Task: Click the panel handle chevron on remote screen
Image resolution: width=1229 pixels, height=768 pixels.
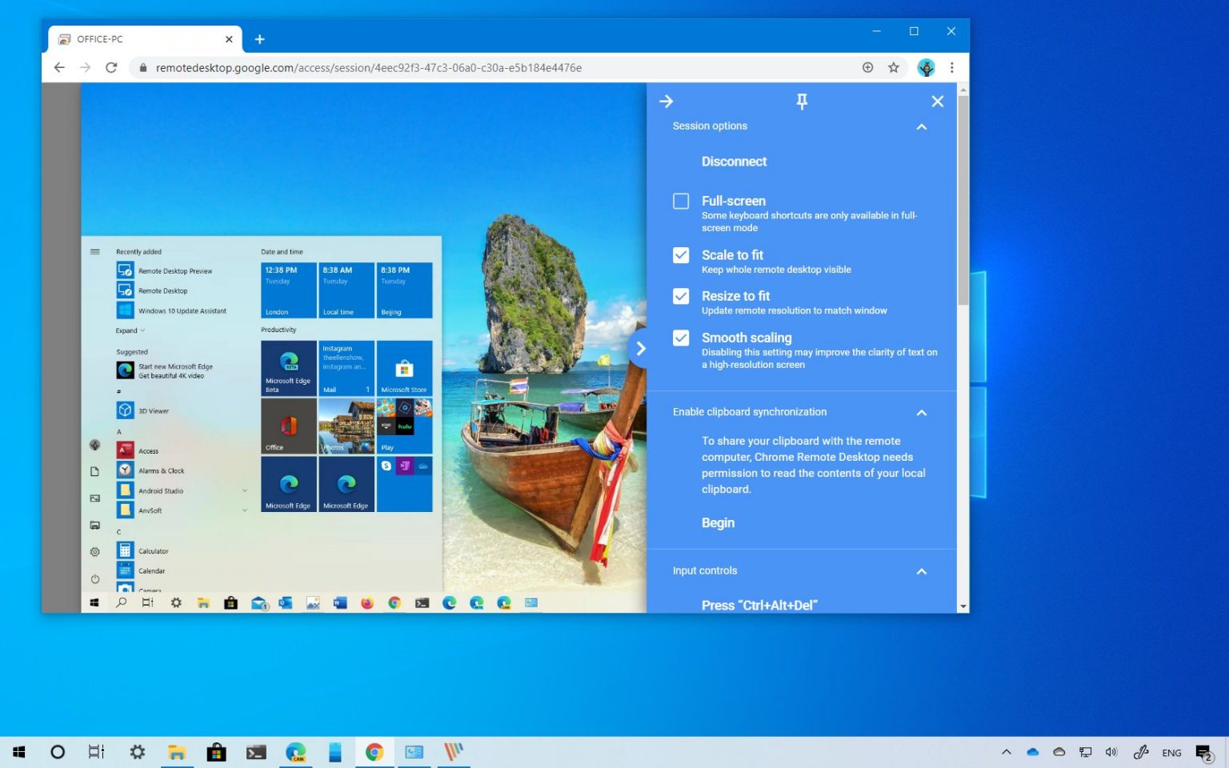Action: click(639, 349)
